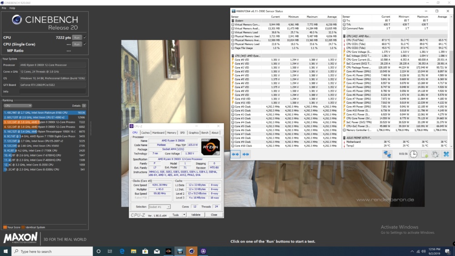Image resolution: width=455 pixels, height=256 pixels.
Task: Select Core #0 VID row in HWiNFO
Action: [284, 60]
